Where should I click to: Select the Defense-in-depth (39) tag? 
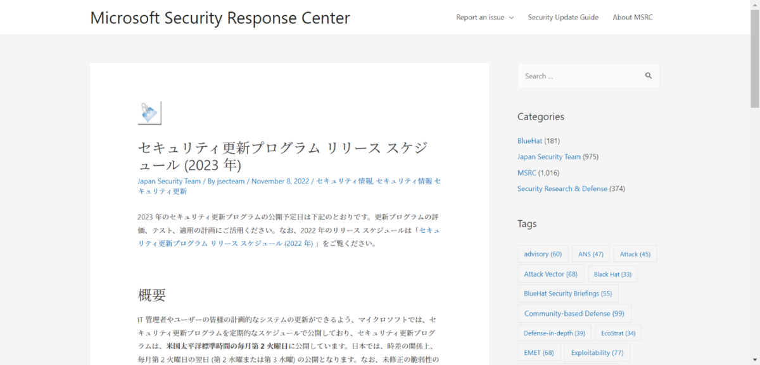pos(555,333)
